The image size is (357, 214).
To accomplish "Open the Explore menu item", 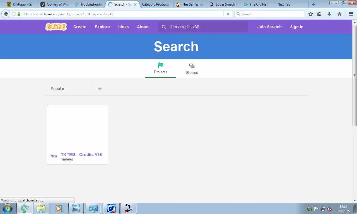I will 102,27.
